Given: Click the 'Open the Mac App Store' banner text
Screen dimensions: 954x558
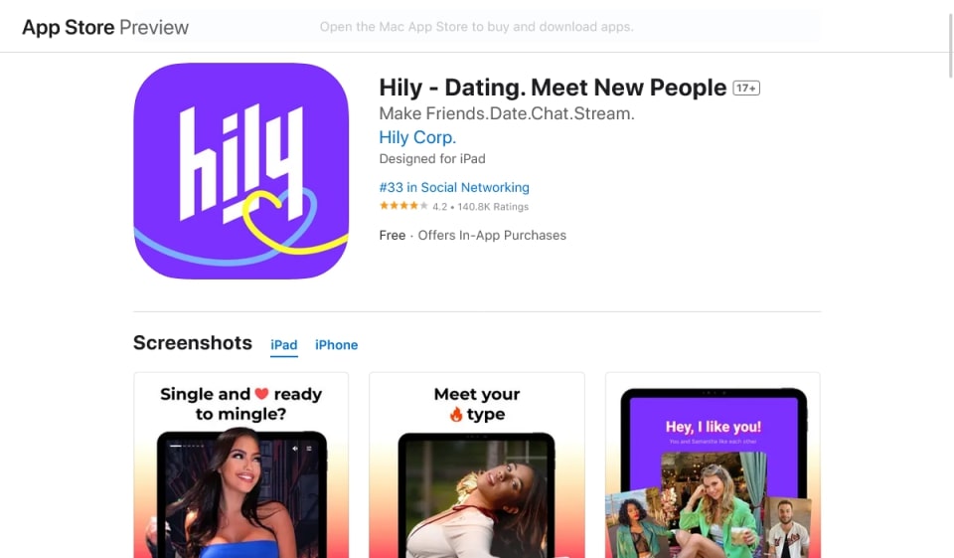Looking at the screenshot, I should click(x=476, y=27).
